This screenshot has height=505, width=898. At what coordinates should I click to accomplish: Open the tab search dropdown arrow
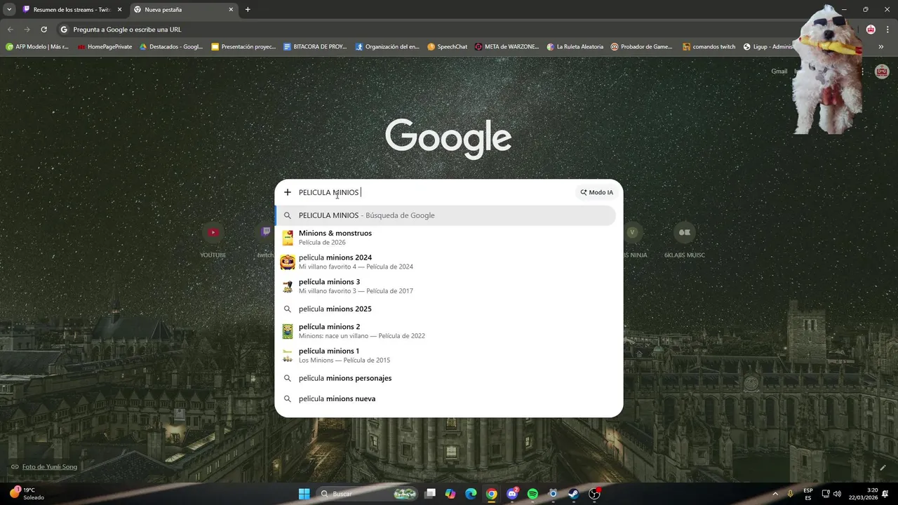(9, 10)
